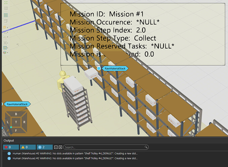228x167 pixels.
Task: Click the magnifier icon in Output search
Action: point(146,147)
